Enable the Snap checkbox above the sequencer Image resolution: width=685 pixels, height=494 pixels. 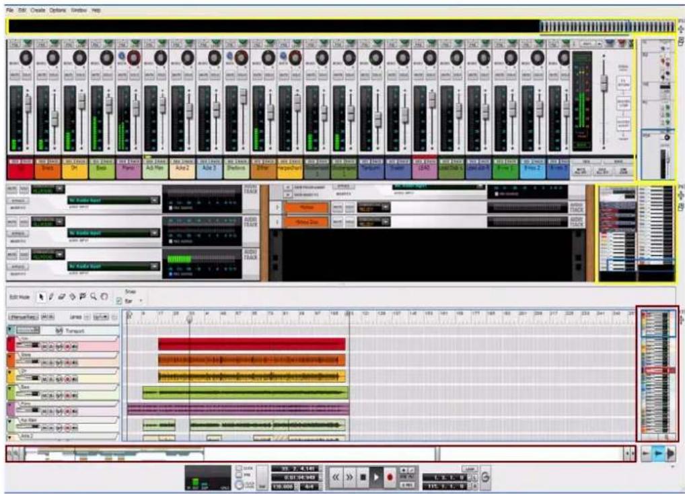pos(118,299)
